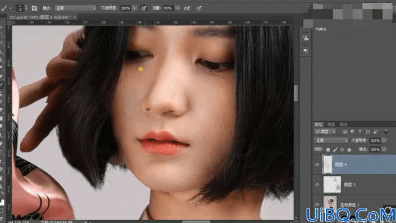Open the painting 模式 dropdown set to 正常
This screenshot has height=223, width=396.
[75, 8]
